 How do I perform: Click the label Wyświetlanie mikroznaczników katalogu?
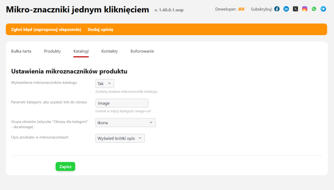coord(44,83)
